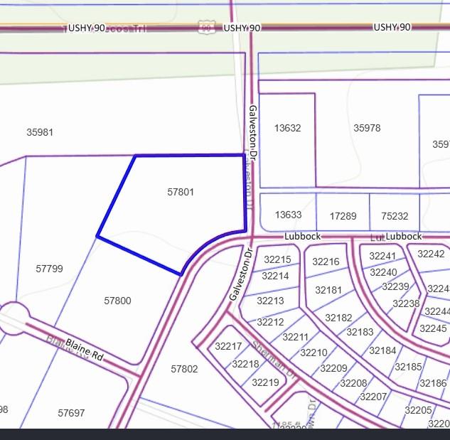Click parcel 57697

tap(71, 412)
